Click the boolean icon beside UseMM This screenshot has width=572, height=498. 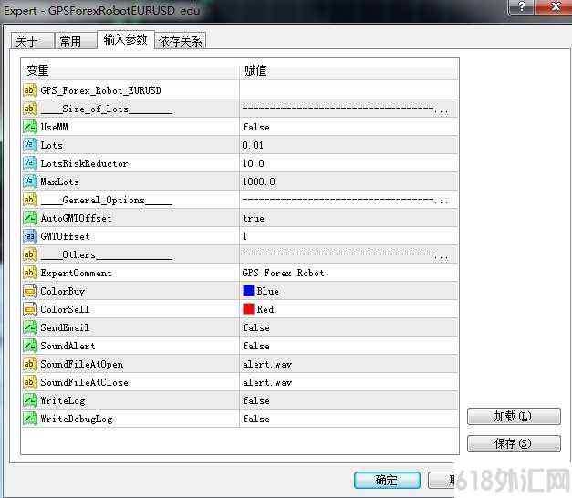(29, 127)
